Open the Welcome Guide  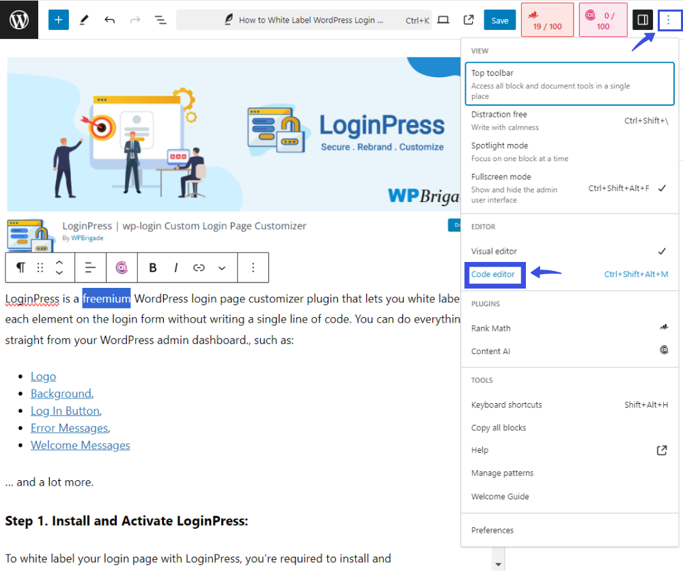point(570,496)
